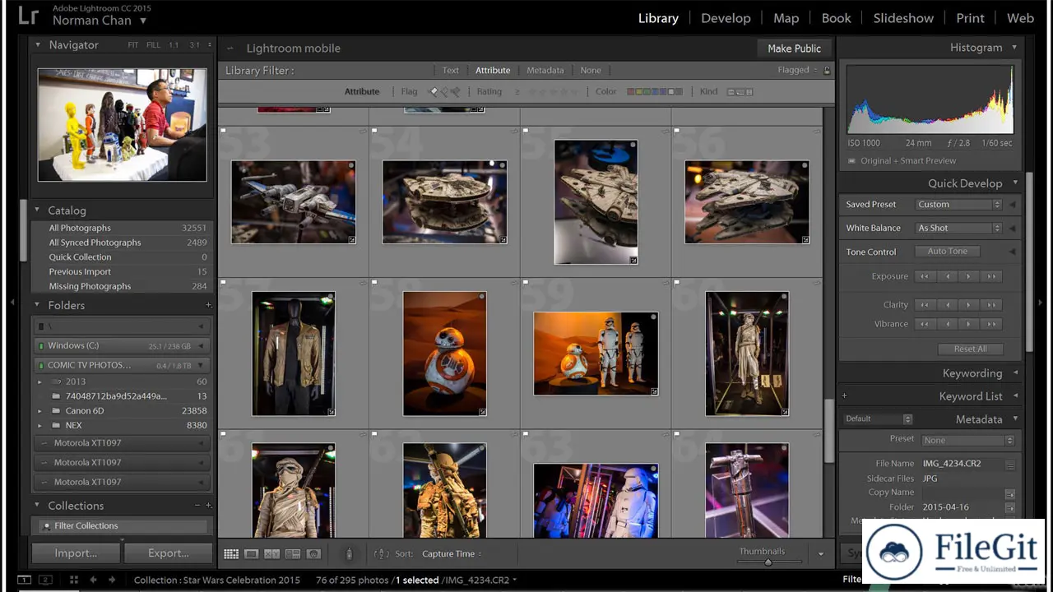Apply Auto Tone
The width and height of the screenshot is (1053, 592).
[x=948, y=252]
